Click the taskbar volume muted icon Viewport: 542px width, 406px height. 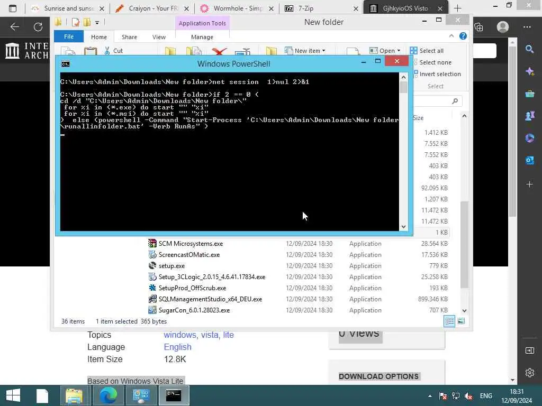point(468,395)
